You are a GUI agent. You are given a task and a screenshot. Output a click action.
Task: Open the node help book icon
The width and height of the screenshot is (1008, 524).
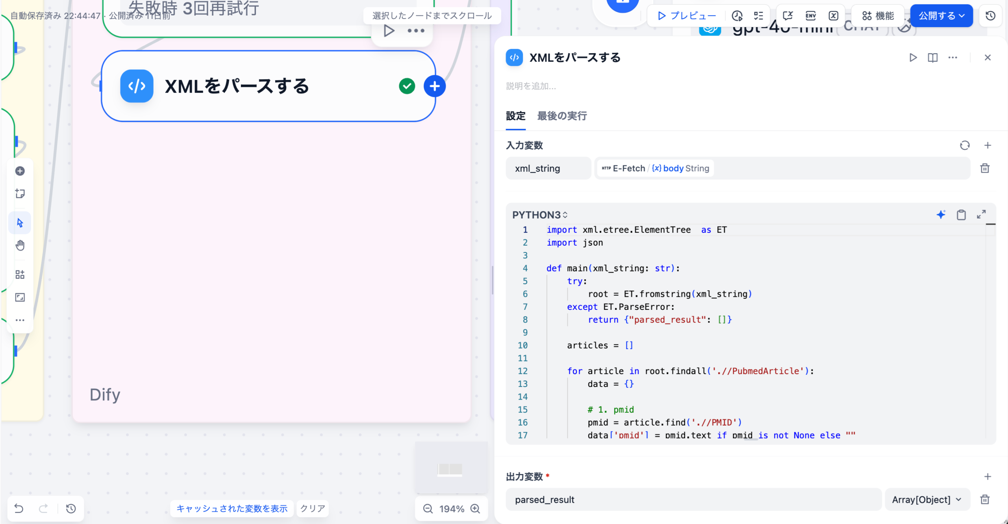pyautogui.click(x=932, y=57)
